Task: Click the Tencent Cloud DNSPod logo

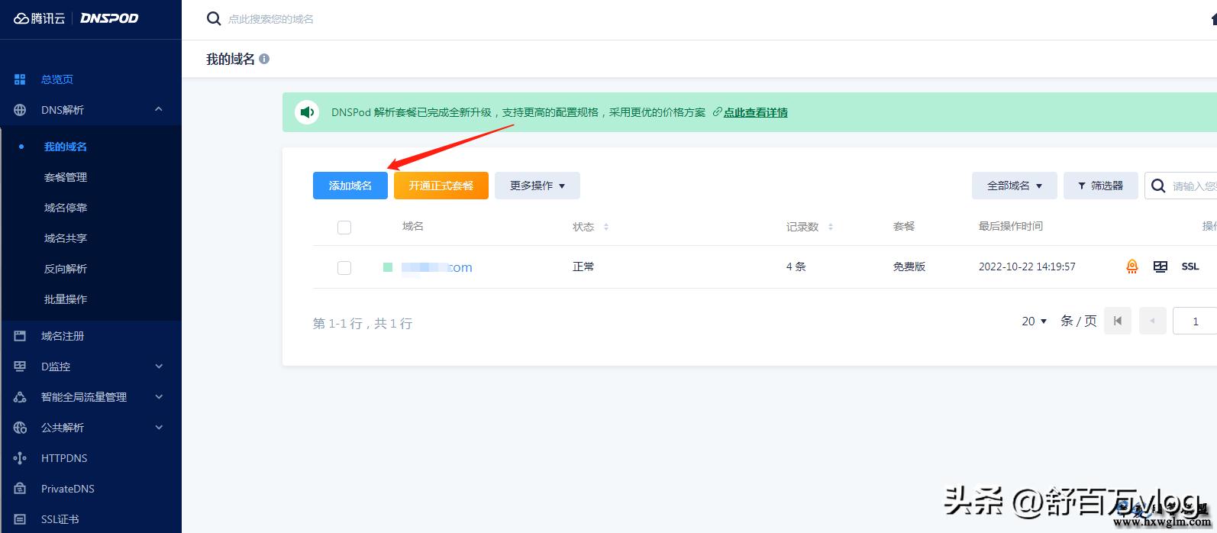Action: [x=76, y=18]
